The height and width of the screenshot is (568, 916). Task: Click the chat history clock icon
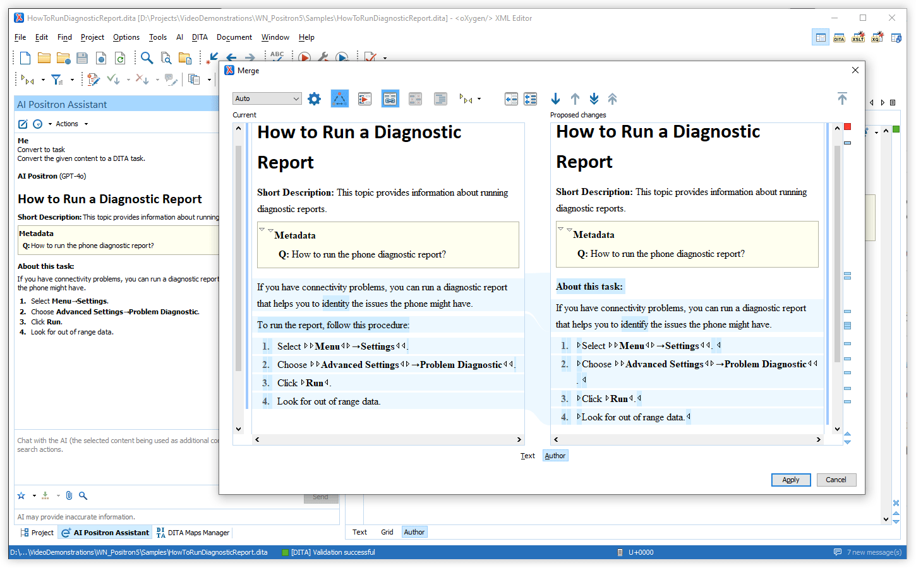point(37,124)
